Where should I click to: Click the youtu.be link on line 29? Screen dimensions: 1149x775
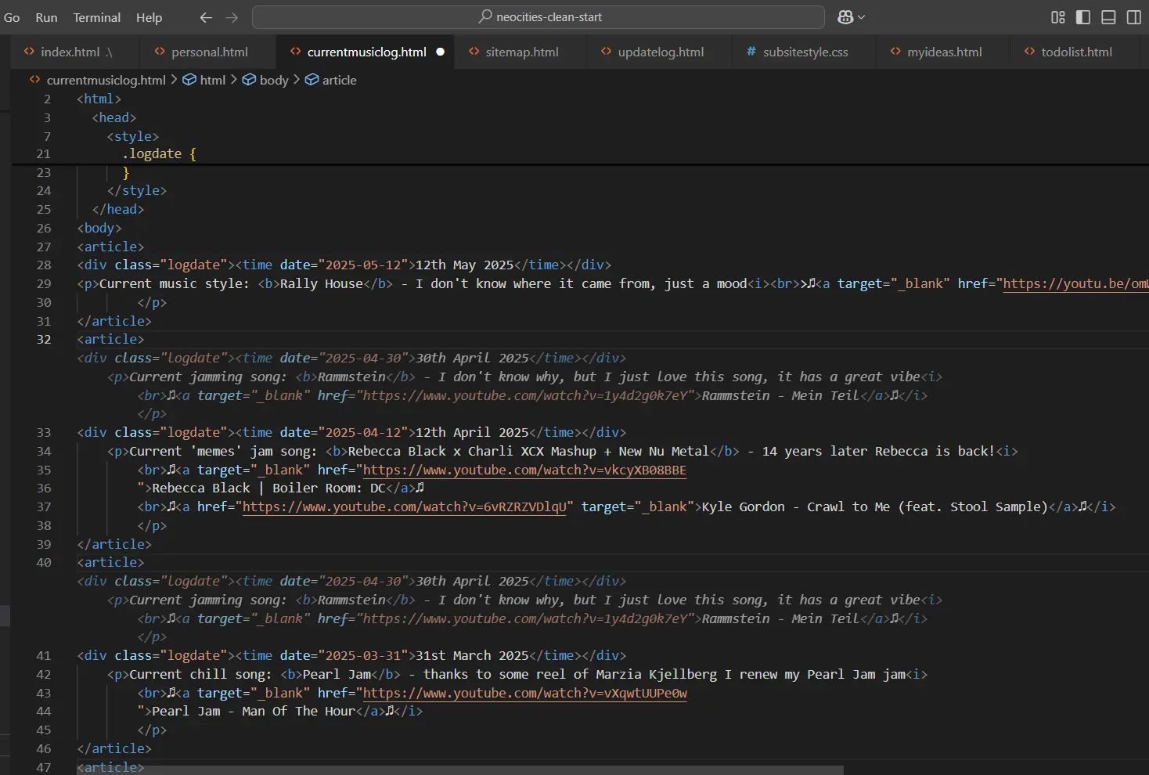click(1075, 283)
